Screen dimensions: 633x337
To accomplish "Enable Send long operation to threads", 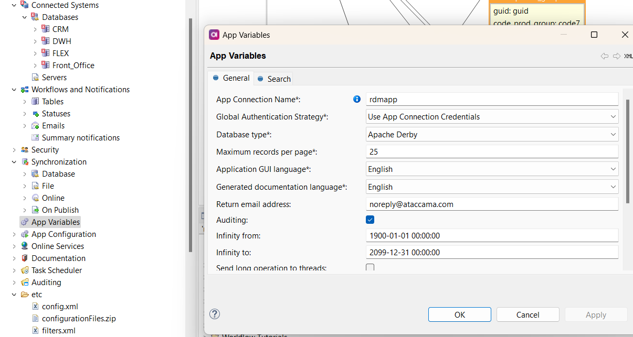I will 370,267.
